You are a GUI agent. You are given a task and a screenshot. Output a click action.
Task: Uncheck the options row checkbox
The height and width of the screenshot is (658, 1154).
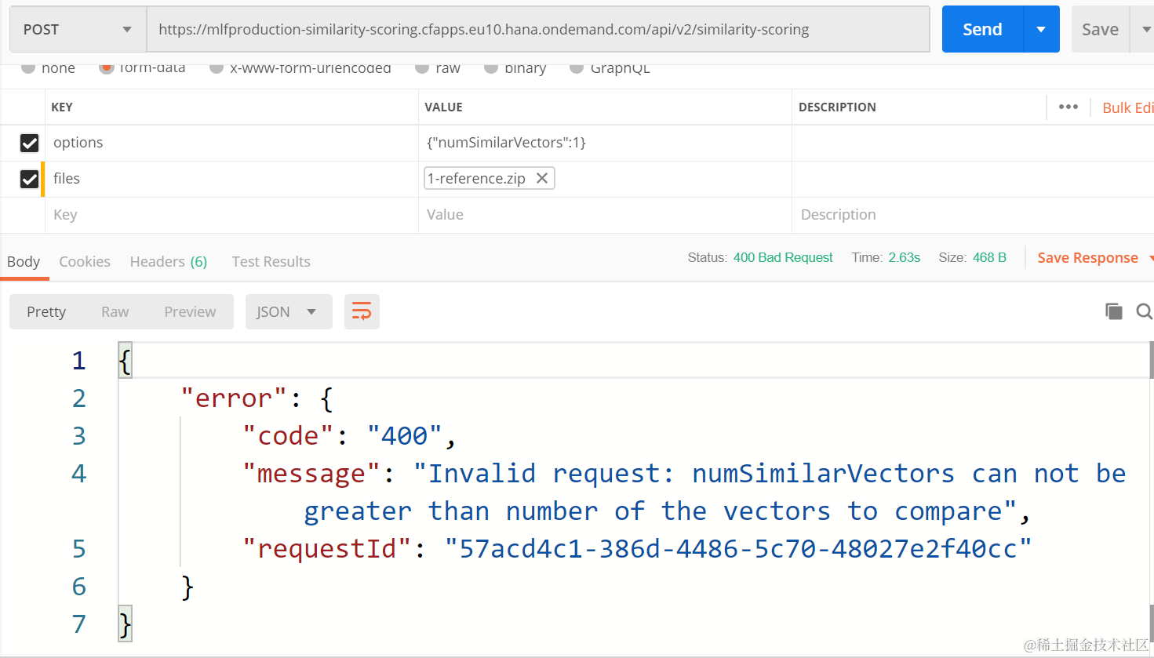(x=29, y=143)
